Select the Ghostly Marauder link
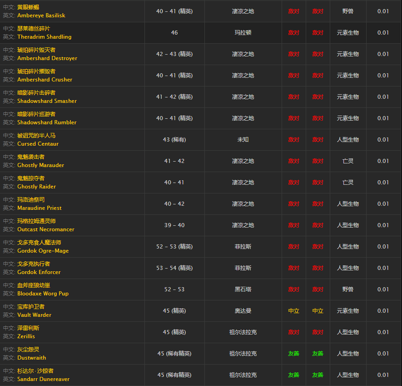This screenshot has width=402, height=386. (x=40, y=165)
